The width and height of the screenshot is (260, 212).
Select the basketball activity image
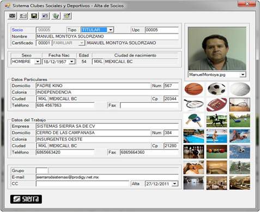[x=194, y=89]
